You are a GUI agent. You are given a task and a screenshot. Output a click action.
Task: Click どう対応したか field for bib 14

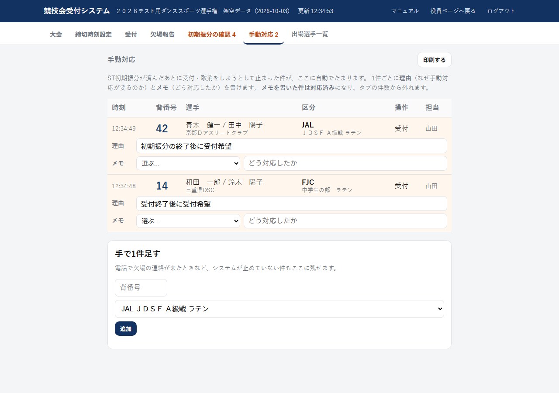345,221
